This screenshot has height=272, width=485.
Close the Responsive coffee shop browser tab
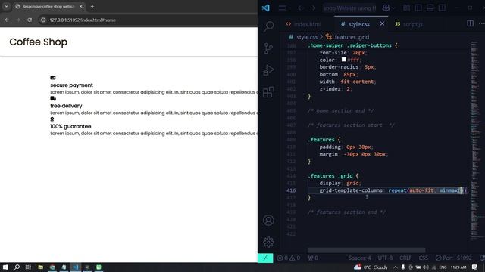point(81,6)
